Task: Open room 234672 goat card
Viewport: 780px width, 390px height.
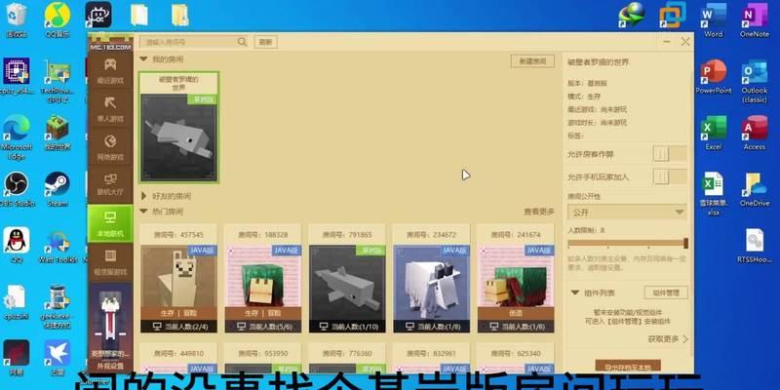Action: click(431, 278)
